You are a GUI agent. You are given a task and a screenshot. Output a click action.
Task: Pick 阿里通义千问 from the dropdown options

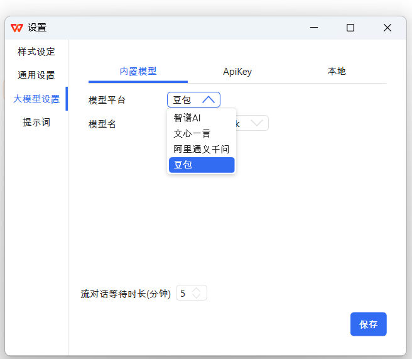(202, 149)
